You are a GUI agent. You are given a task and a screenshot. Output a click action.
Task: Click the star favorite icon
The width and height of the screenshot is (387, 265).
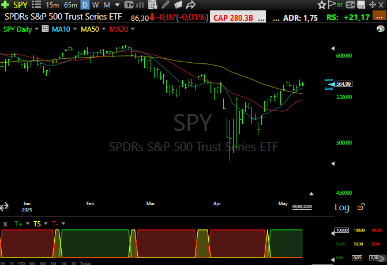coord(322,5)
